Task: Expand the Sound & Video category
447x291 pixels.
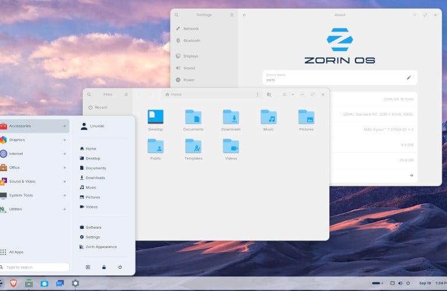Action: click(x=34, y=181)
